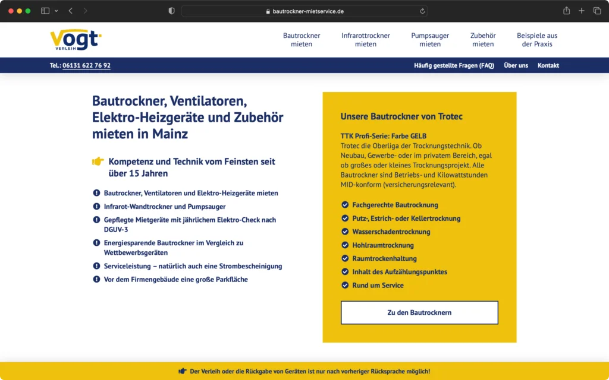Click Unsere Bautrockner von Trotec heading

pos(401,116)
